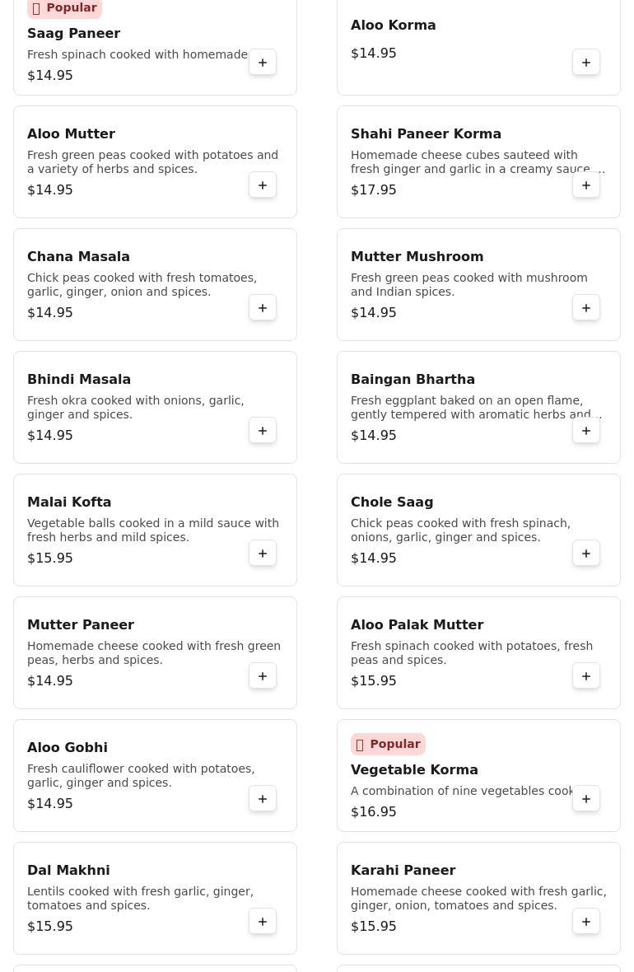Viewport: 634px width, 972px height.
Task: Add Shahi Paneer Korma to cart
Action: click(586, 185)
